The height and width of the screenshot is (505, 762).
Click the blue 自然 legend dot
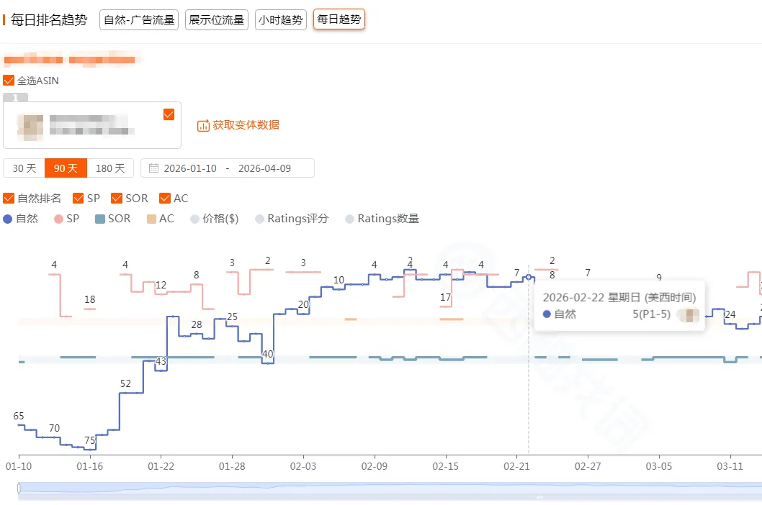click(8, 219)
